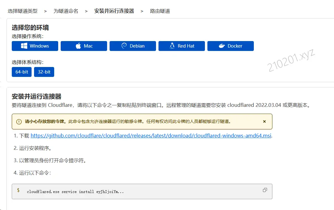Select the 安装并运行连接器 breadcrumb step
The width and height of the screenshot is (334, 210).
pyautogui.click(x=114, y=10)
